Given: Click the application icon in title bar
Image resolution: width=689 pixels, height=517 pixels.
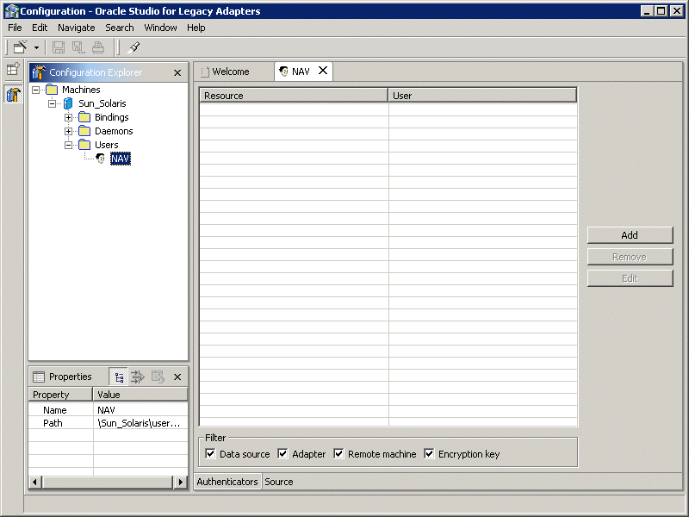Looking at the screenshot, I should [11, 11].
